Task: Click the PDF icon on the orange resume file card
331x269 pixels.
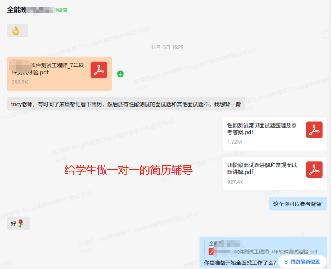Action: tap(99, 70)
